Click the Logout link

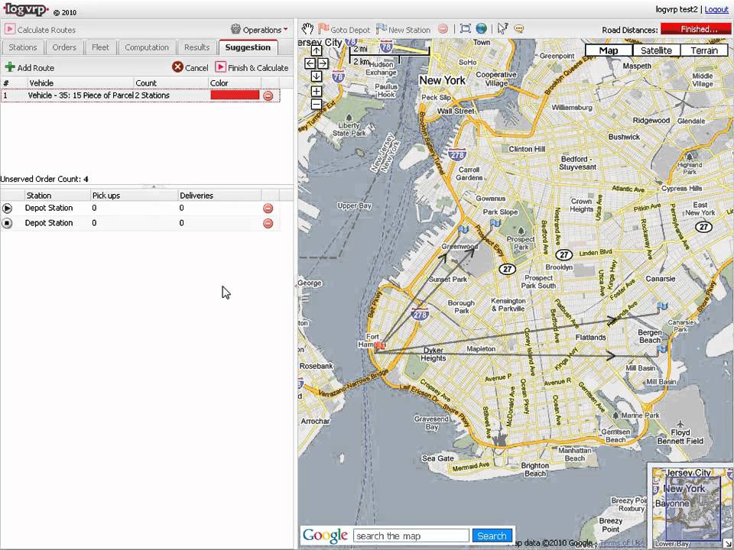pyautogui.click(x=716, y=9)
